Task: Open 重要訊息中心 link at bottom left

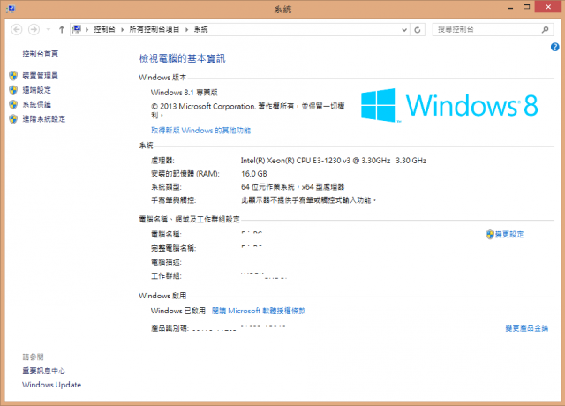Action: 44,371
